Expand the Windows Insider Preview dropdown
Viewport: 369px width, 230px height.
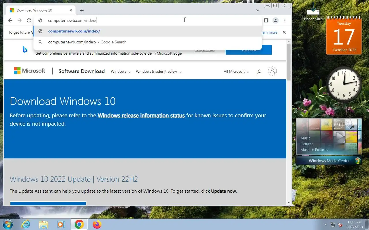159,72
